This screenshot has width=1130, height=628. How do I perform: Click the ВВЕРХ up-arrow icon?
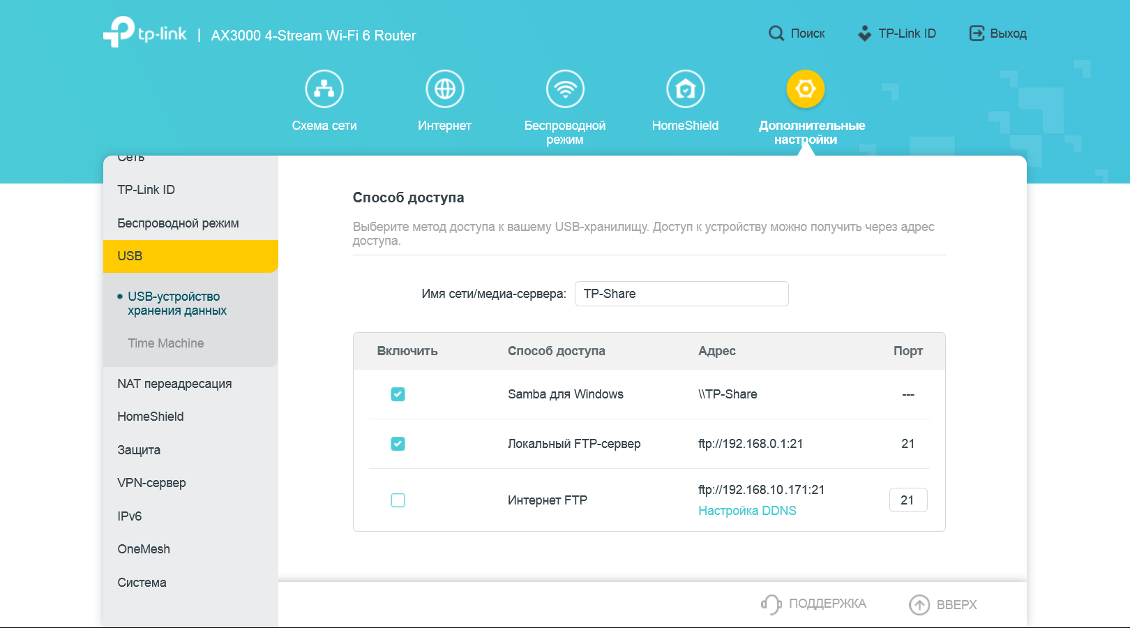pos(919,605)
